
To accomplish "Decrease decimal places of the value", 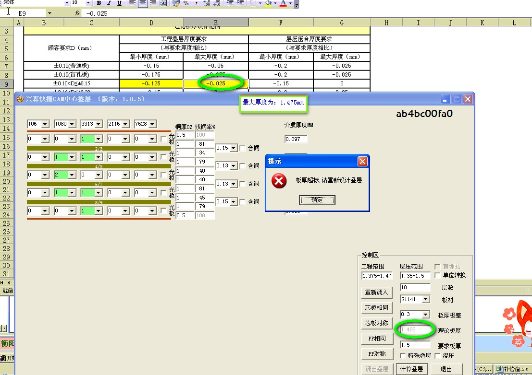I will pyautogui.click(x=217, y=3).
